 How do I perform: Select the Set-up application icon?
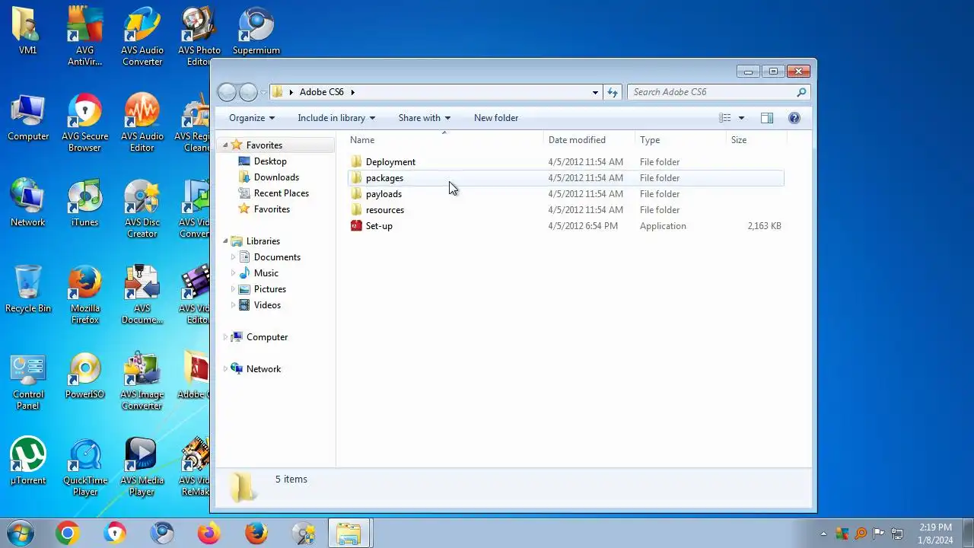[356, 225]
